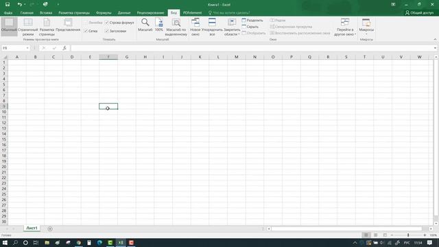Open ribbon display options icon
Image resolution: width=439 pixels, height=247 pixels.
click(x=393, y=5)
